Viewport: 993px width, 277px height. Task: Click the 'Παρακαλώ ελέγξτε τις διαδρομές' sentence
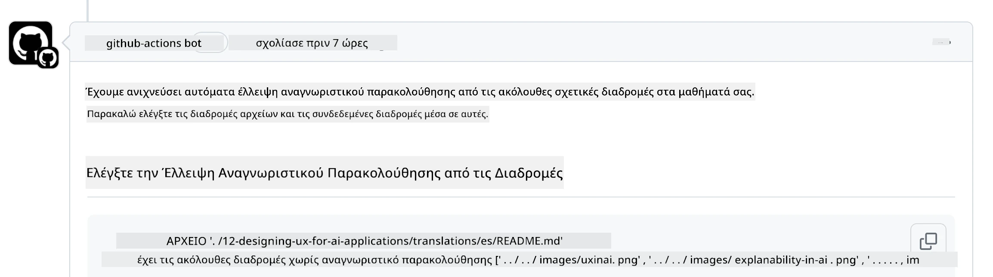coord(288,114)
